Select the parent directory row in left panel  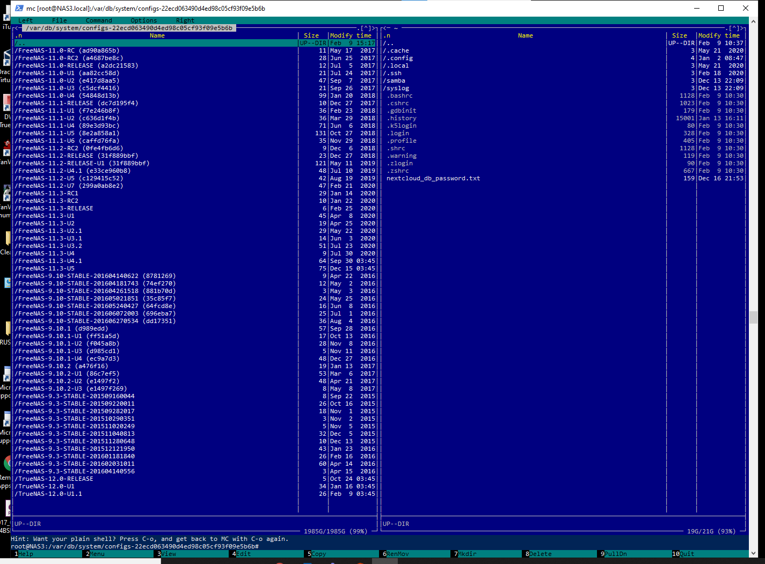[x=195, y=43]
